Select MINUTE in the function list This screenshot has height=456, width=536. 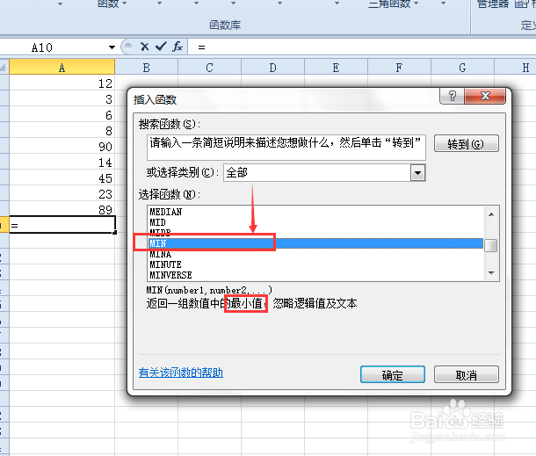tap(315, 264)
